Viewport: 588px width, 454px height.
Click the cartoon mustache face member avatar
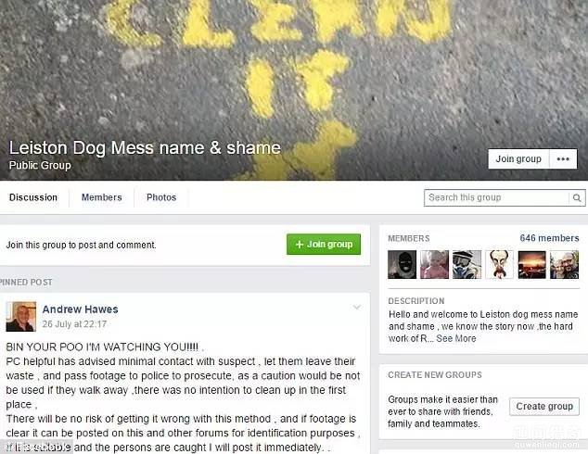tap(500, 264)
